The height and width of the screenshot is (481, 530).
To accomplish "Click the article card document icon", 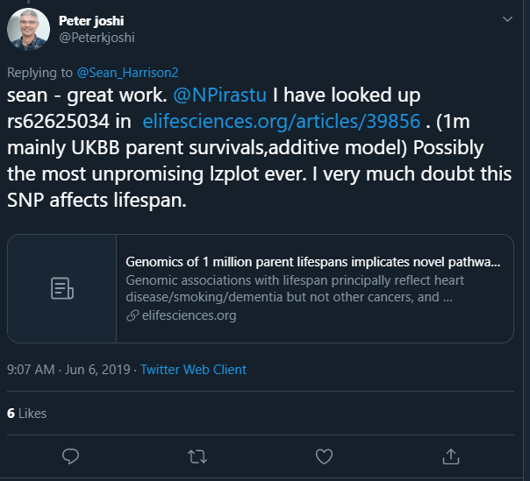I will 61,288.
